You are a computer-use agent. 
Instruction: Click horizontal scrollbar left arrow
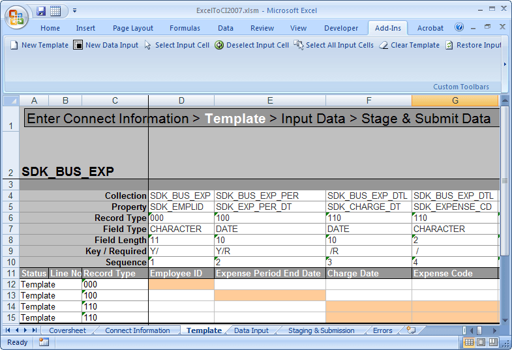(x=471, y=330)
